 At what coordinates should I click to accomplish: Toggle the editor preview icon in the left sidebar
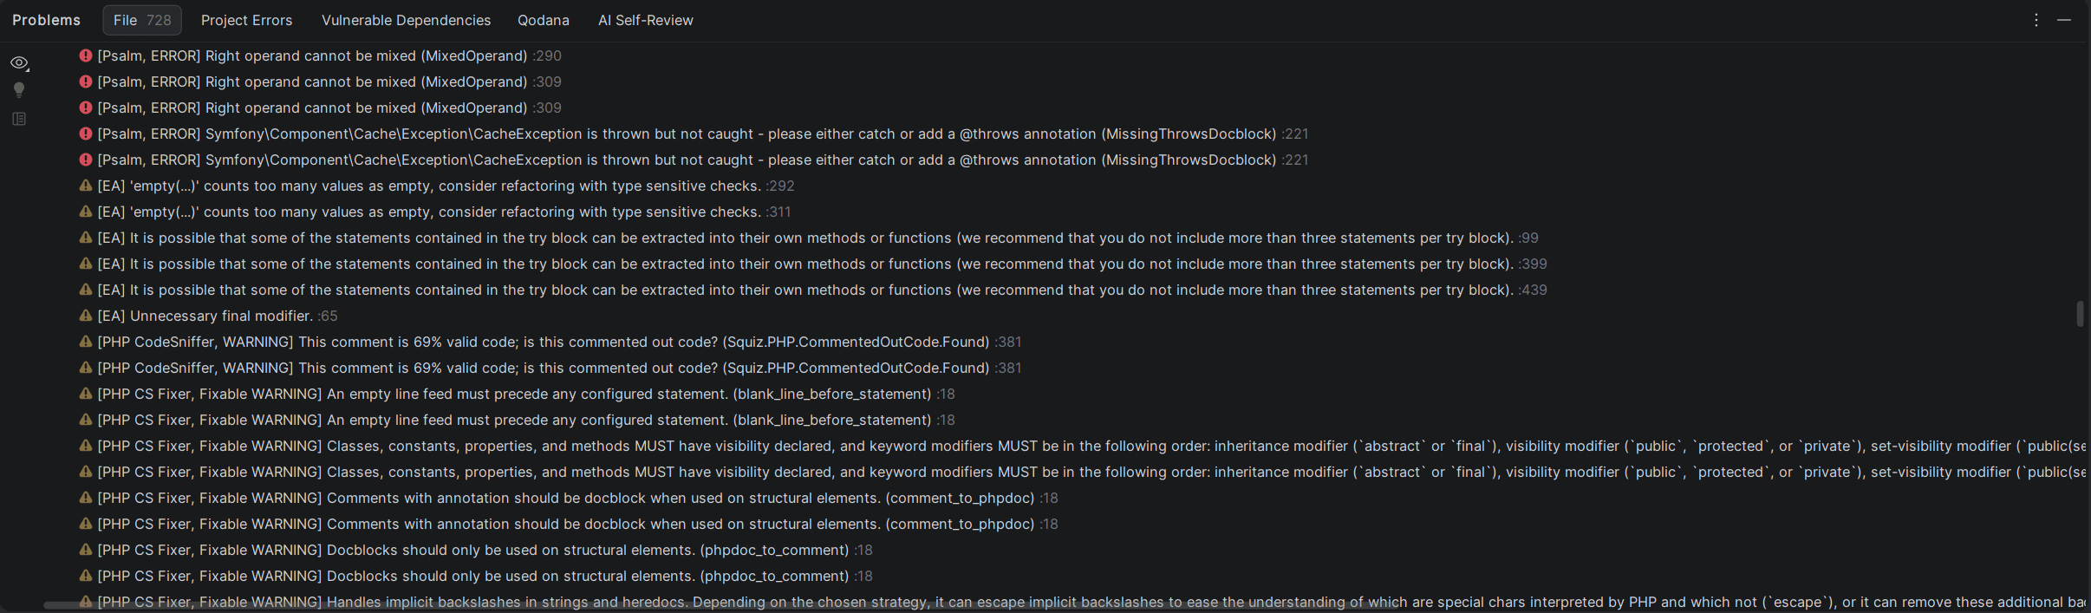(x=19, y=119)
